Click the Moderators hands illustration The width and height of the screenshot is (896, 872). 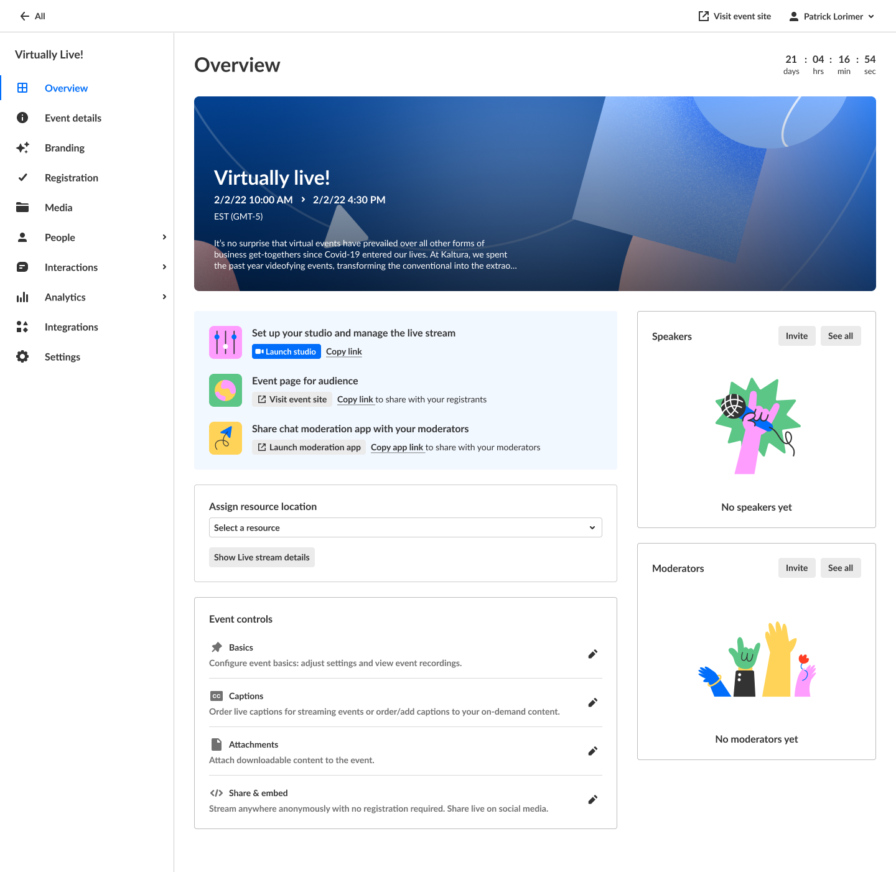click(x=757, y=659)
